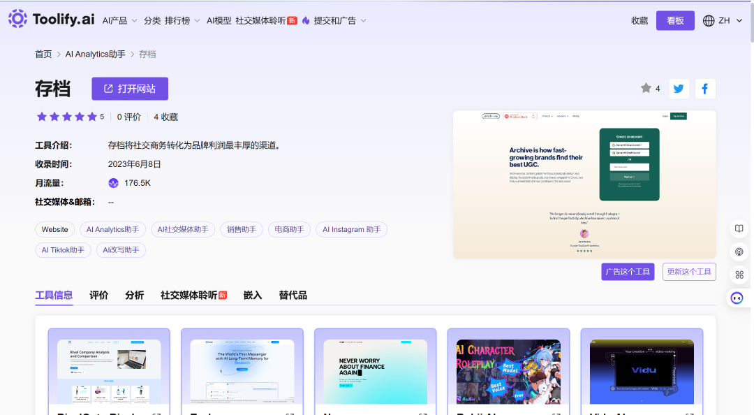Open the Never Worry About Finance thumbnail
754x415 pixels.
coord(376,372)
